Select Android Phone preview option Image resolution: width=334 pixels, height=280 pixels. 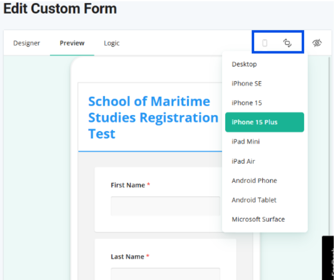265,181
